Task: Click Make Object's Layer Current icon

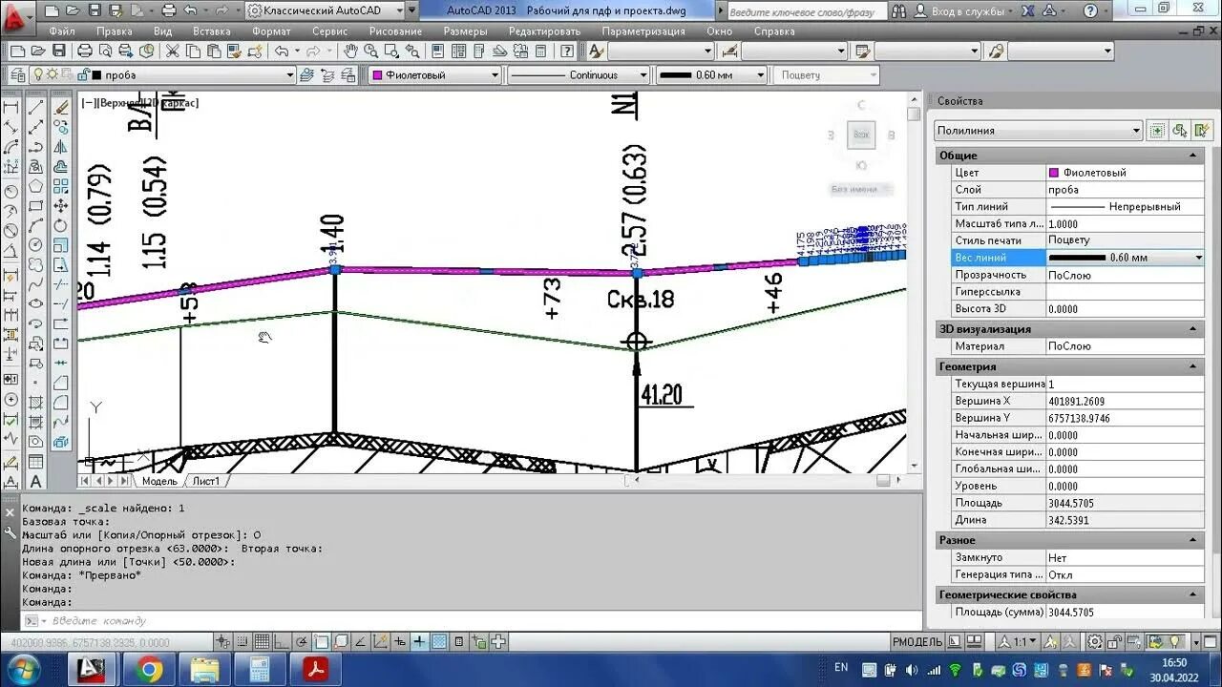Action: click(x=305, y=74)
